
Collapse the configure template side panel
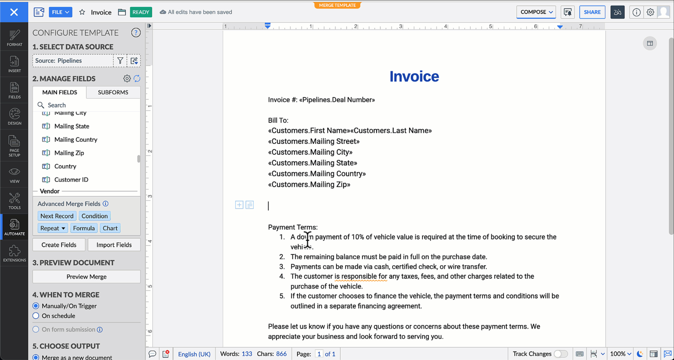149,26
